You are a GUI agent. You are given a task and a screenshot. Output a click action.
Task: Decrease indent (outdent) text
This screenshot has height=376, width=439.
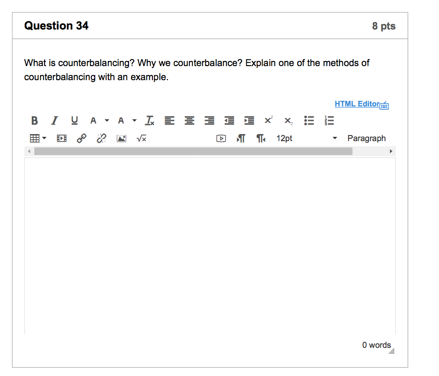point(229,120)
